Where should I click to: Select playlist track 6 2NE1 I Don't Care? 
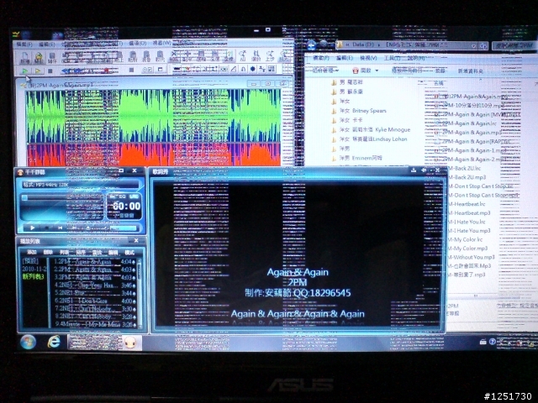tap(94, 301)
